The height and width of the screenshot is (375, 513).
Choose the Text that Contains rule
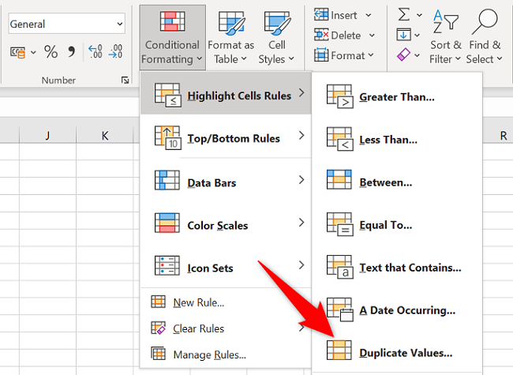click(x=397, y=268)
